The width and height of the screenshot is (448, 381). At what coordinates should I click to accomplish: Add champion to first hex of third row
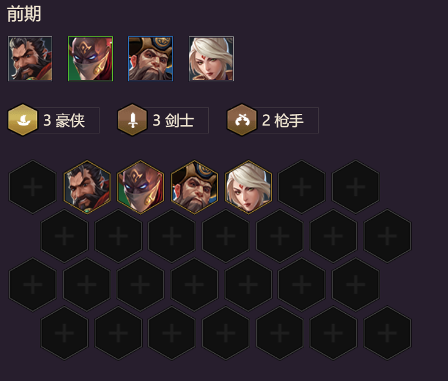point(33,285)
